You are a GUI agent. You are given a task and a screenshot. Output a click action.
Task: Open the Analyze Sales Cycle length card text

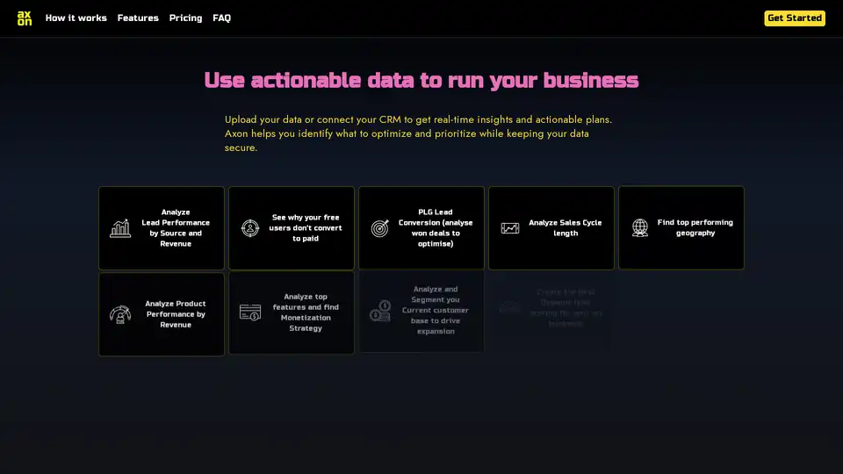click(x=566, y=228)
